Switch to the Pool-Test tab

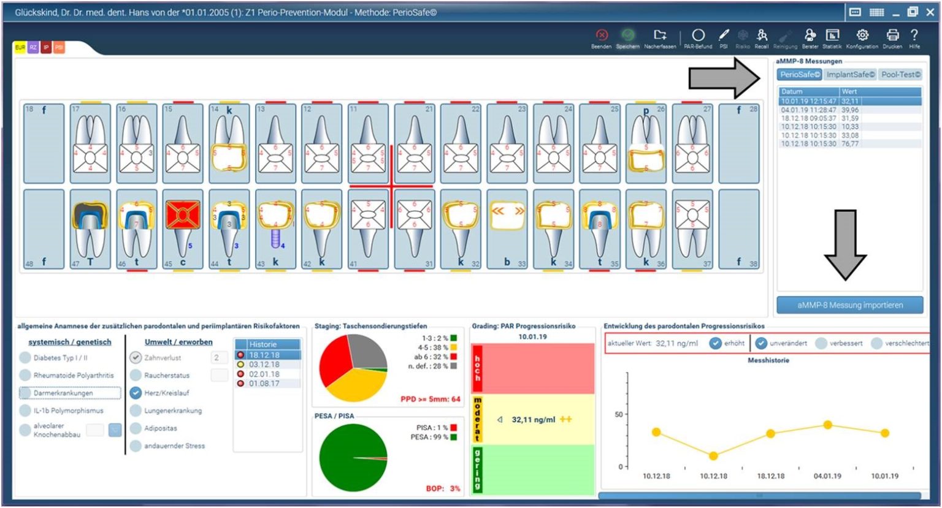[900, 75]
